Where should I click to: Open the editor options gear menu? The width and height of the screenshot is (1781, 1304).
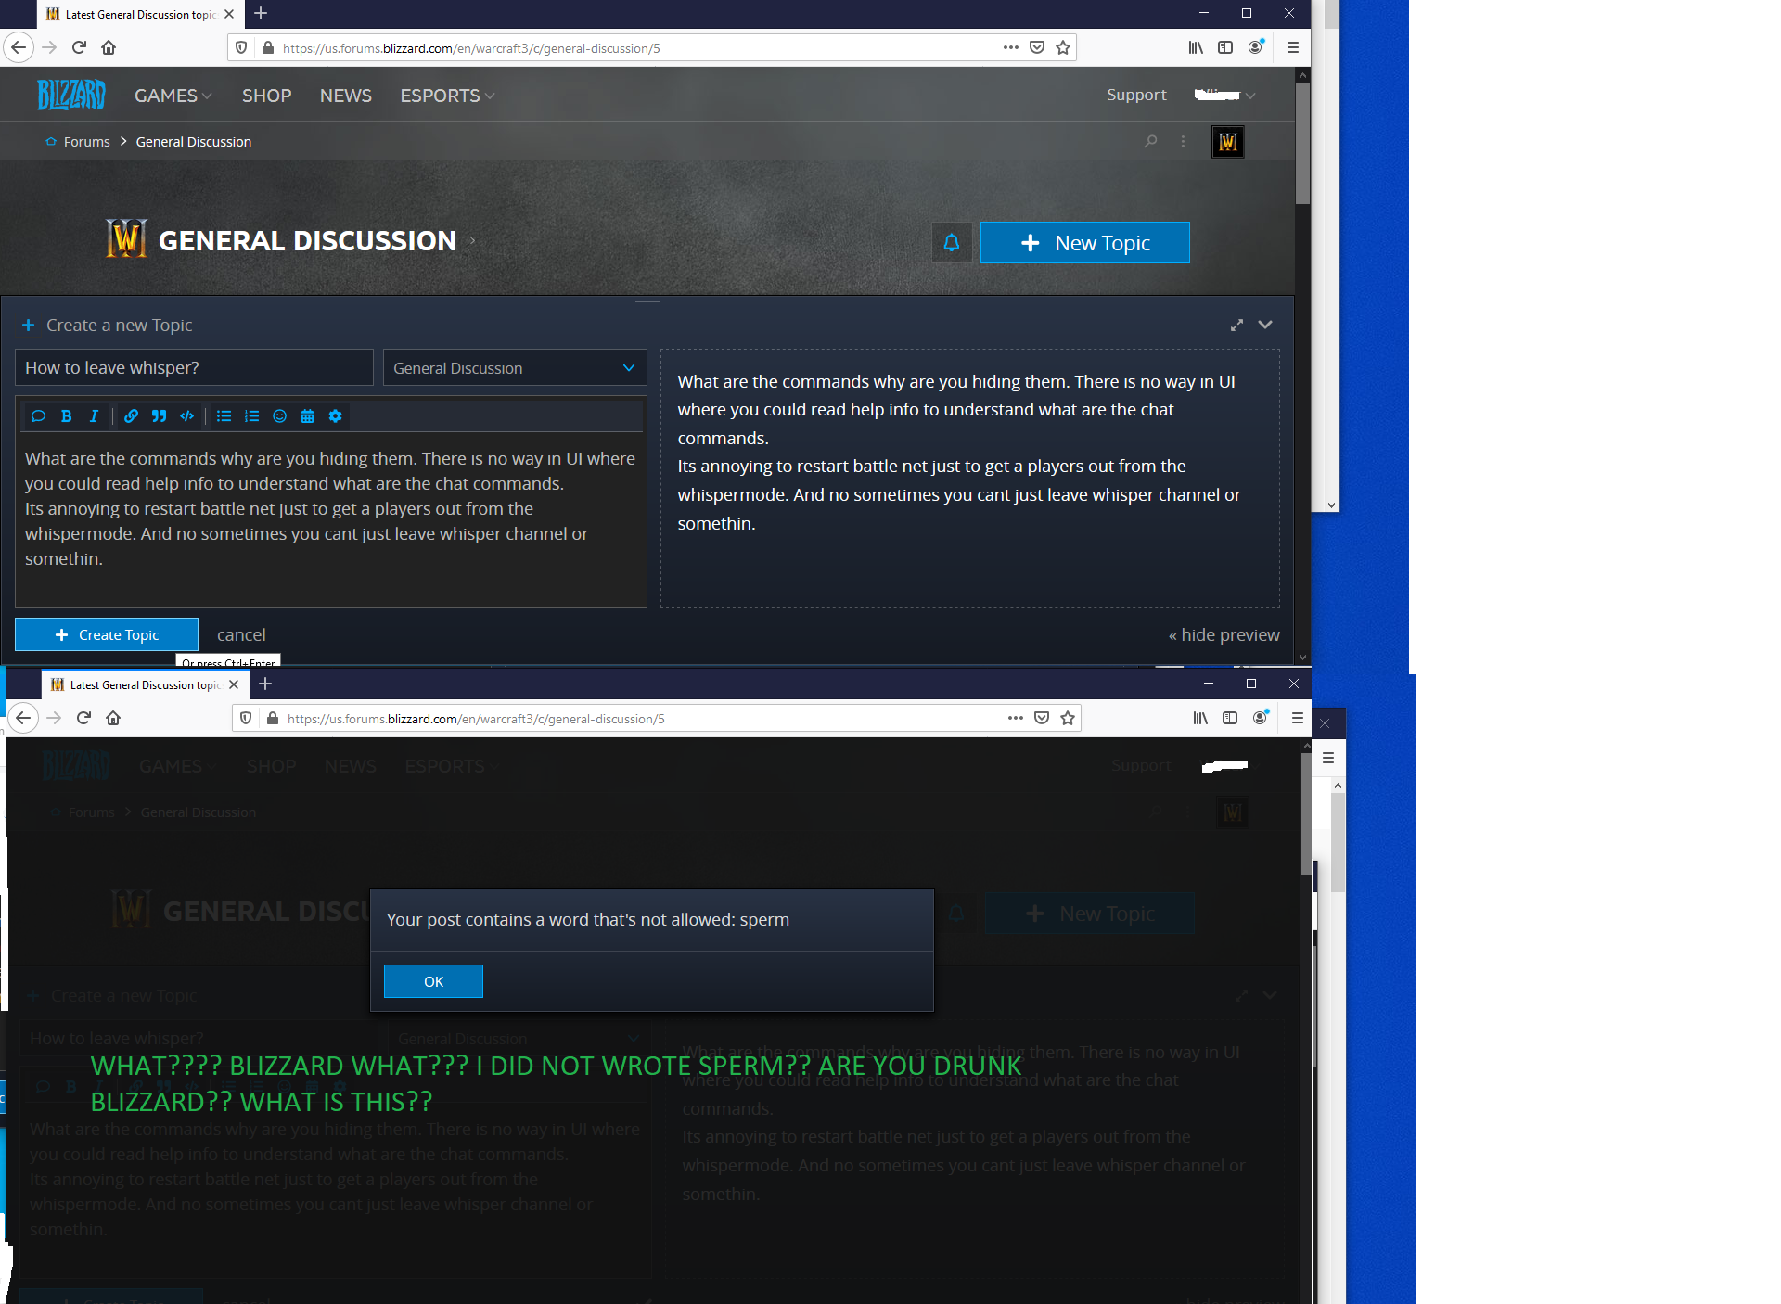(x=335, y=416)
